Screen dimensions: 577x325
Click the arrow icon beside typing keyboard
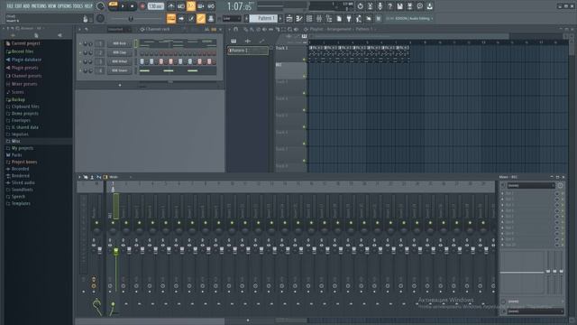point(181,18)
